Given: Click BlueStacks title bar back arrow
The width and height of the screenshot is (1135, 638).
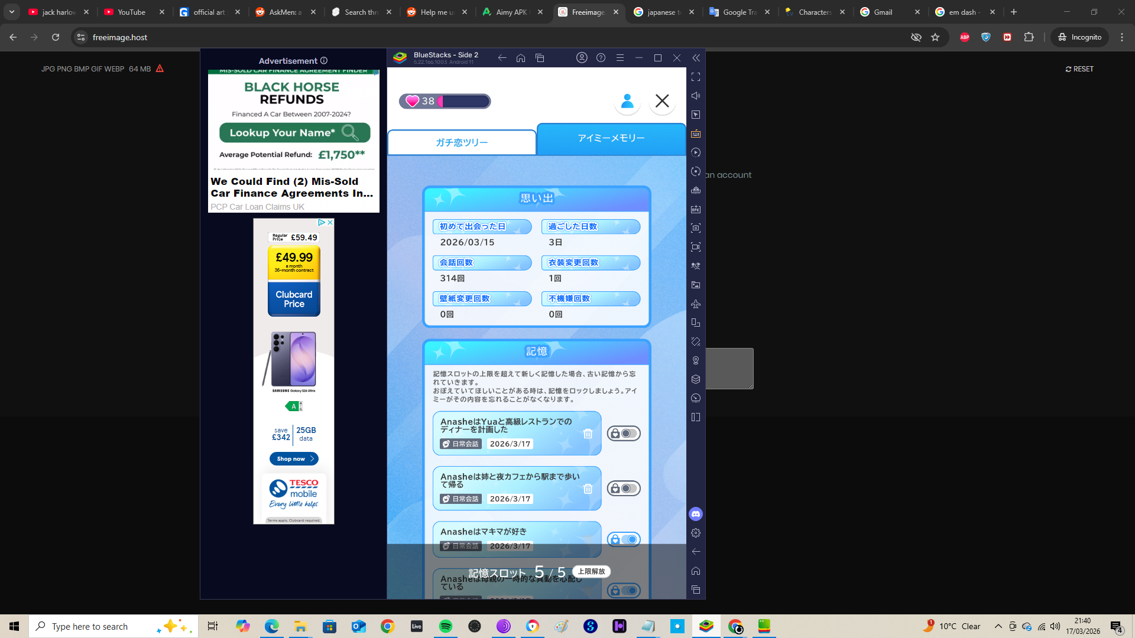Looking at the screenshot, I should coord(502,58).
